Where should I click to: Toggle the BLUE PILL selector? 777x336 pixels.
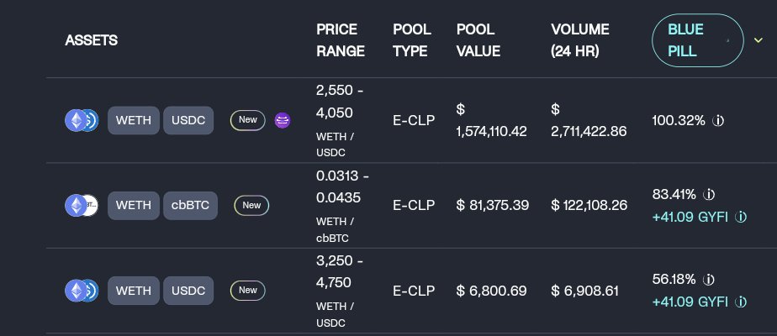pyautogui.click(x=698, y=40)
